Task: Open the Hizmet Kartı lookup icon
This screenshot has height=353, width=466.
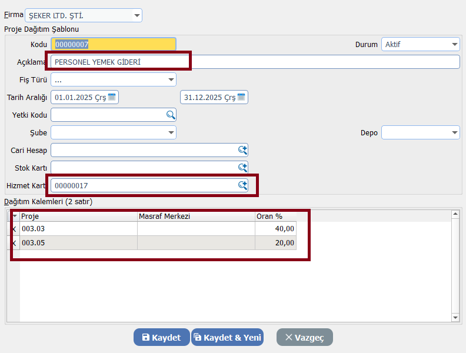Action: pyautogui.click(x=242, y=185)
